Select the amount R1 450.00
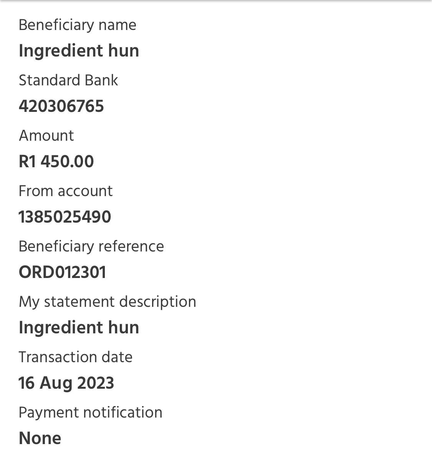The height and width of the screenshot is (461, 432). click(56, 161)
